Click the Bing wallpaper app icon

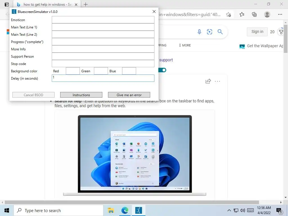242,46
